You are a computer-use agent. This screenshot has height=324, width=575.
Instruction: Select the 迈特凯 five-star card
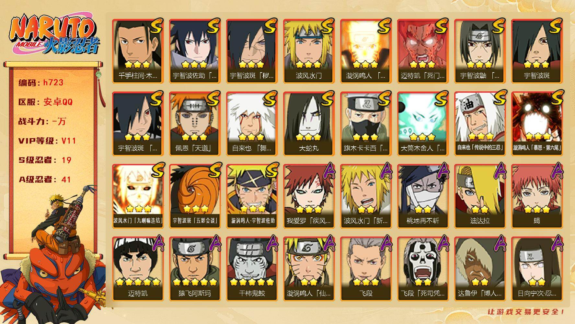[x=138, y=269]
